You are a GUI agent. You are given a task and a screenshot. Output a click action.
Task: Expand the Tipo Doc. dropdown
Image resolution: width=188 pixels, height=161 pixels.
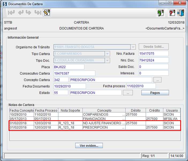pos(107,60)
